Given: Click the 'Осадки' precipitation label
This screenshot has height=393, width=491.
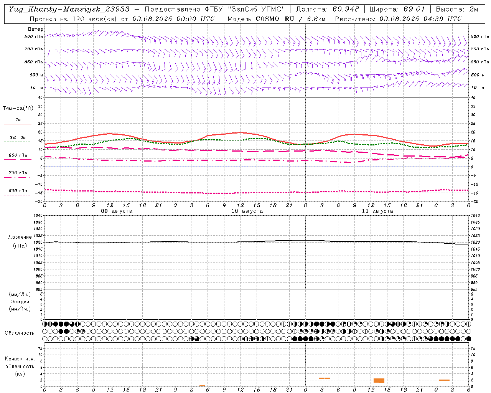Looking at the screenshot, I should [20, 302].
